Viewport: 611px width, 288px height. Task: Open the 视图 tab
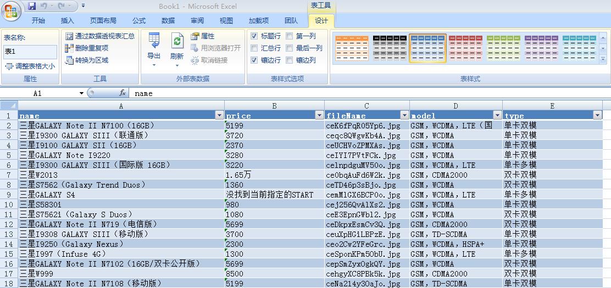coord(226,21)
